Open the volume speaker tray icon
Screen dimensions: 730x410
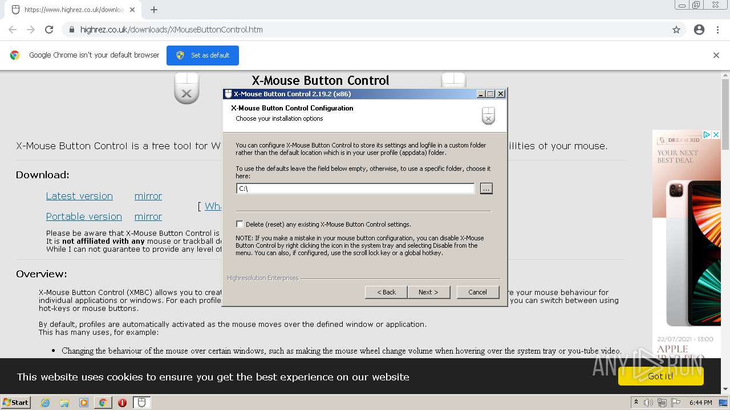coord(648,403)
